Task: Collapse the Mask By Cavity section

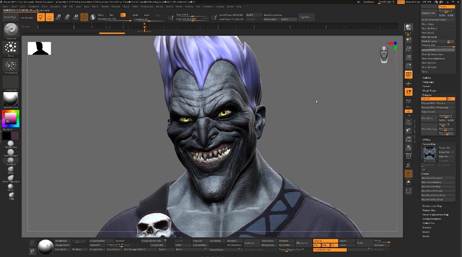Action: 429,37
